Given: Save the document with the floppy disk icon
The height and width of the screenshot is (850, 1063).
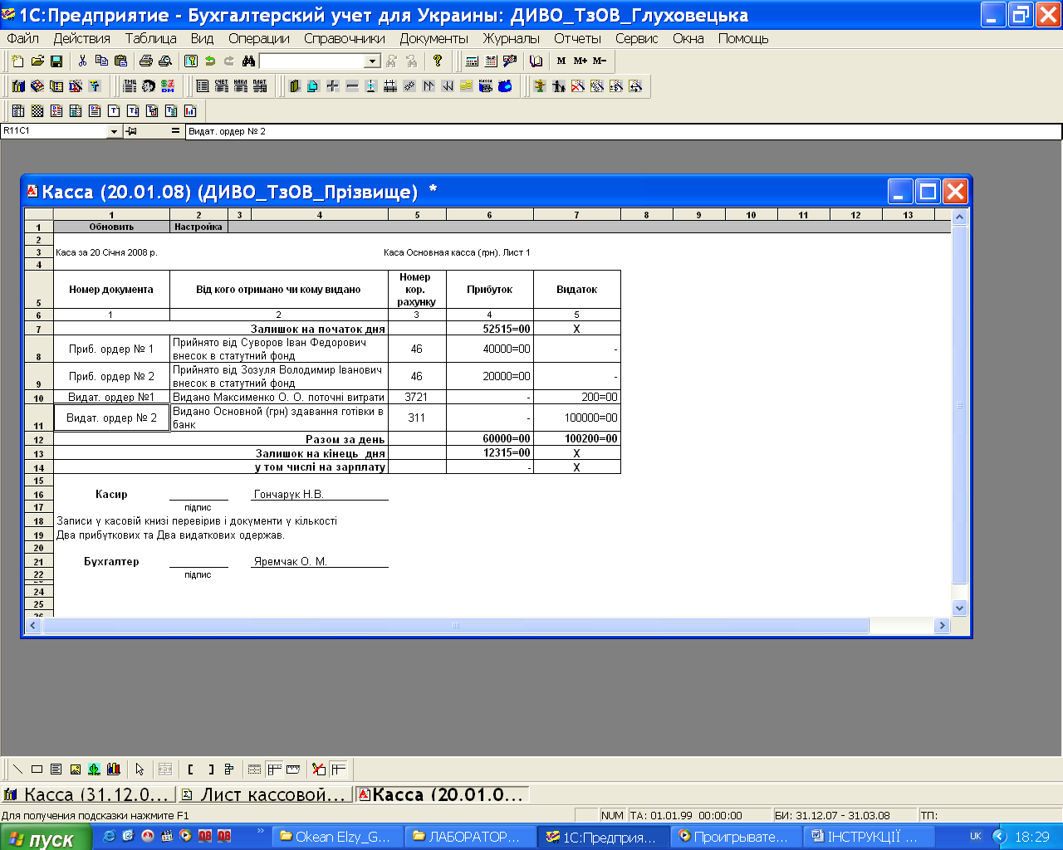Looking at the screenshot, I should click(56, 61).
